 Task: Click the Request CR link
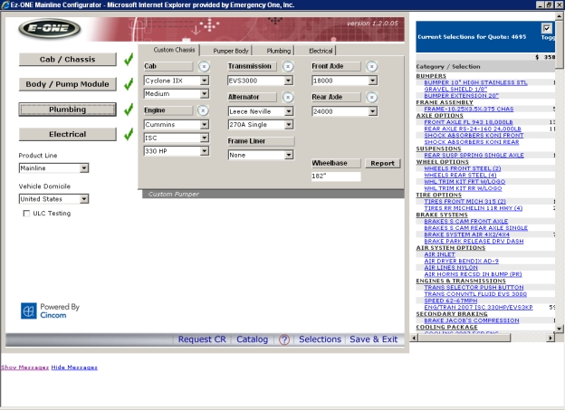[x=202, y=339]
